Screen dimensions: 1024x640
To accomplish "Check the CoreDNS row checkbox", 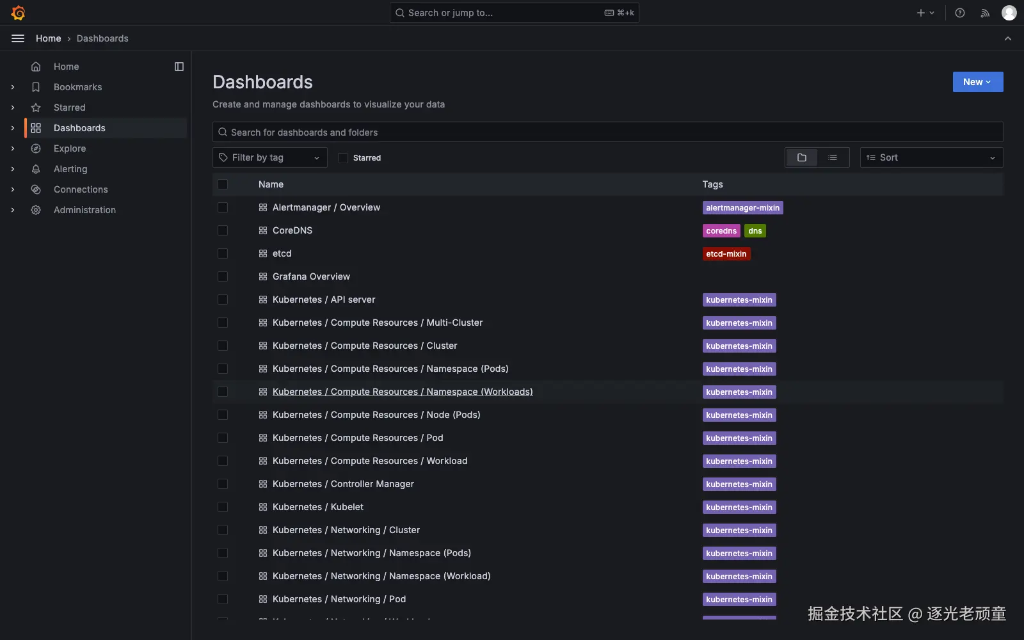I will (223, 230).
